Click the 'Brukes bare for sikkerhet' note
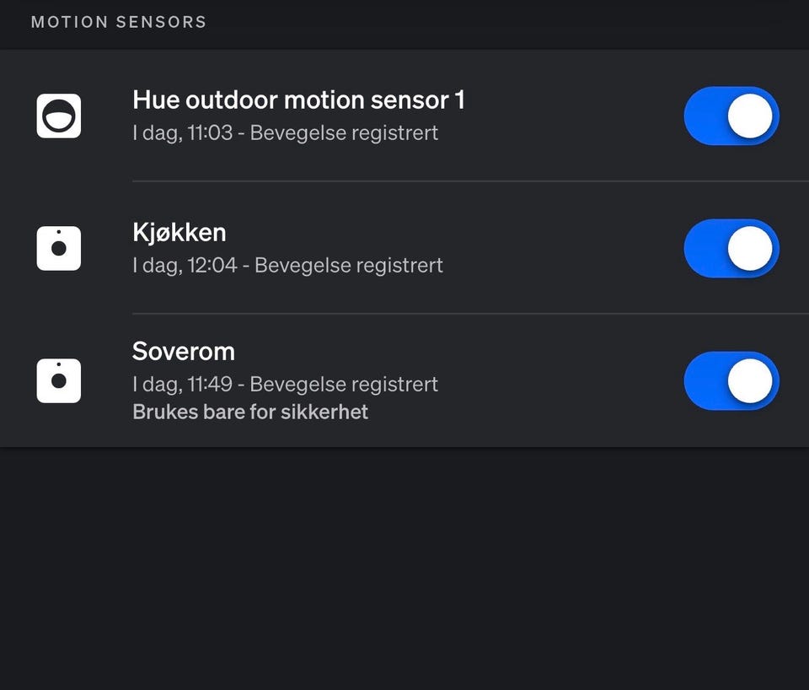 pyautogui.click(x=250, y=412)
